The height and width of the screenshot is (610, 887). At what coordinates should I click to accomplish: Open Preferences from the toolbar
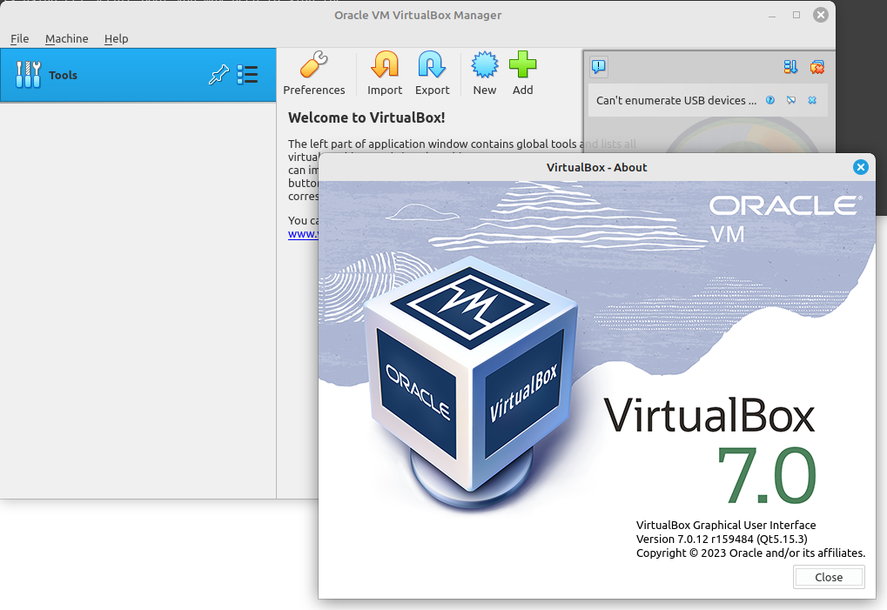coord(314,73)
